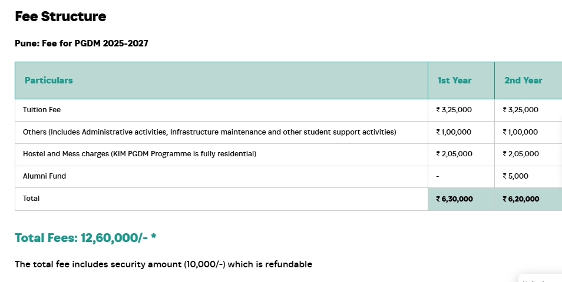Click the 2nd Year column header
This screenshot has width=562, height=282.
[x=523, y=80]
